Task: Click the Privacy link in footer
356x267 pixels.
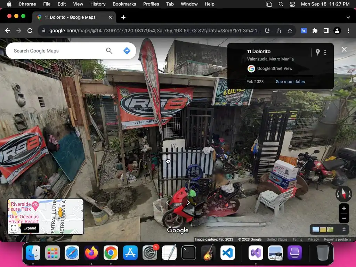Action: point(313,239)
